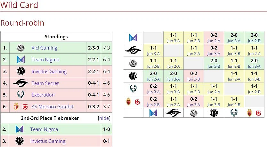Screen dimensions: 267x147
Task: Click Team Secret logo in crosstable bottom row
Action: click(173, 113)
